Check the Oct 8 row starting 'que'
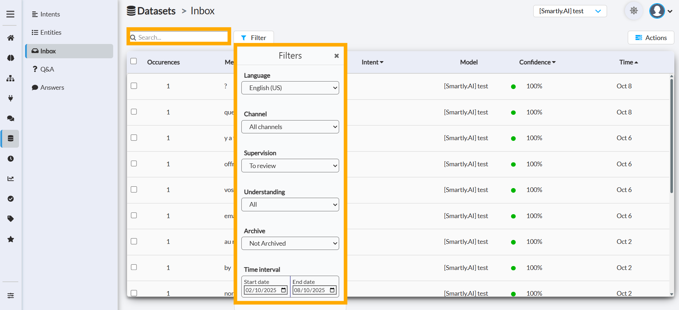 click(134, 112)
